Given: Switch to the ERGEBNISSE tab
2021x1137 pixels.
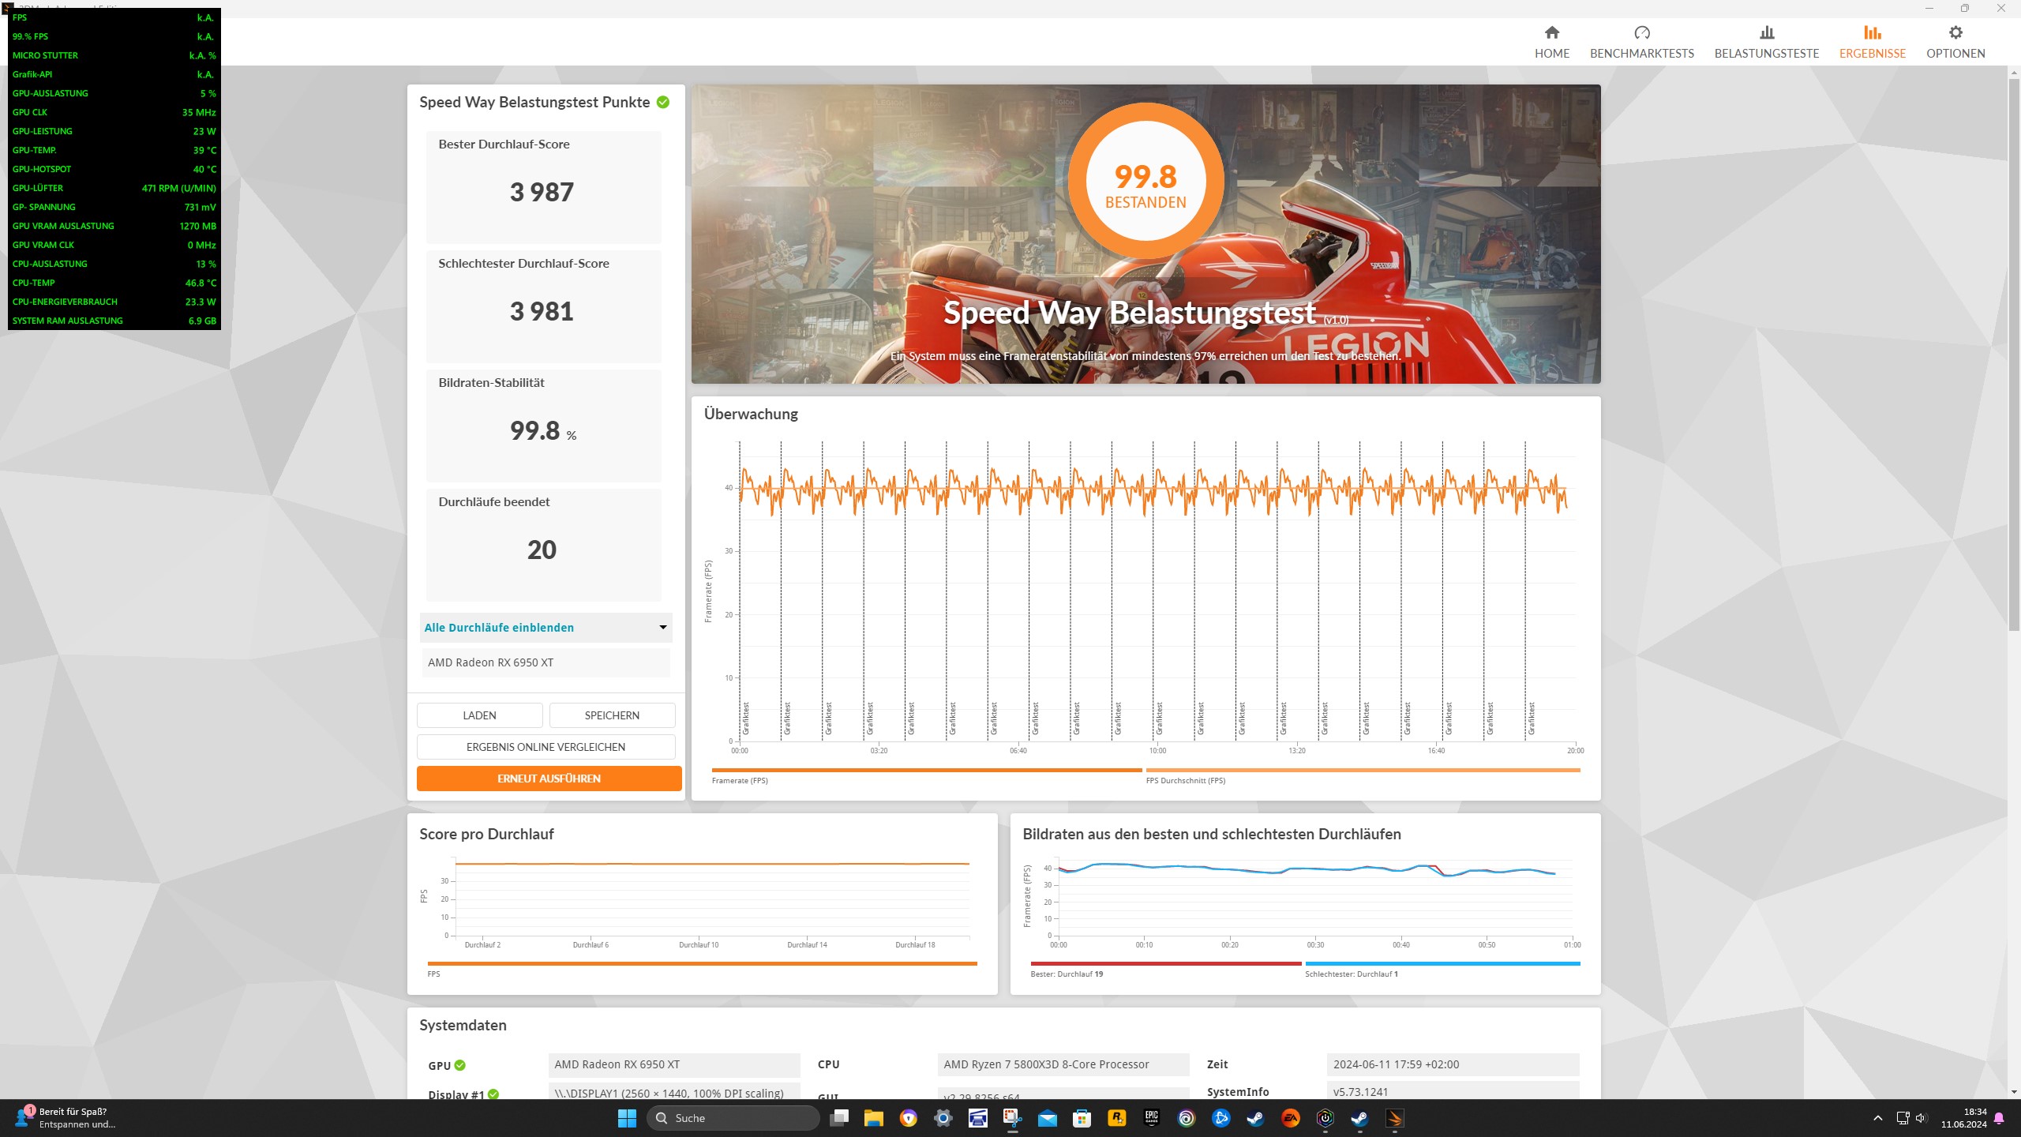Looking at the screenshot, I should coord(1872,42).
